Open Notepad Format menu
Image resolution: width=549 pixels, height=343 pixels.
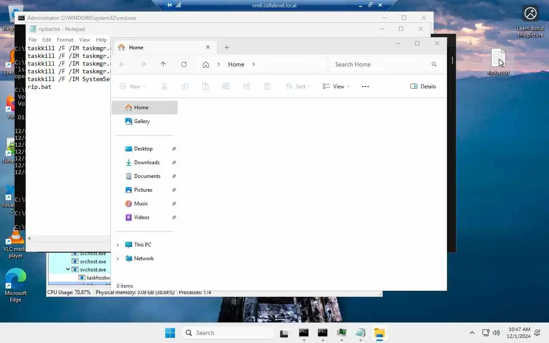coord(65,40)
